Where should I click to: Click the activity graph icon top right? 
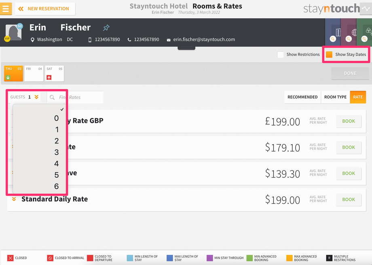click(x=366, y=9)
